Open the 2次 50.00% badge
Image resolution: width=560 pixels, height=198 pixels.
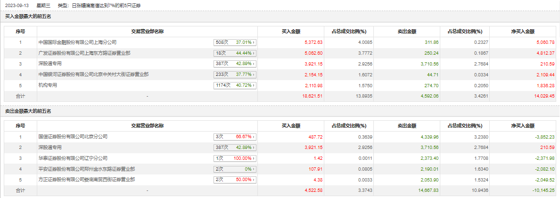coord(235,180)
